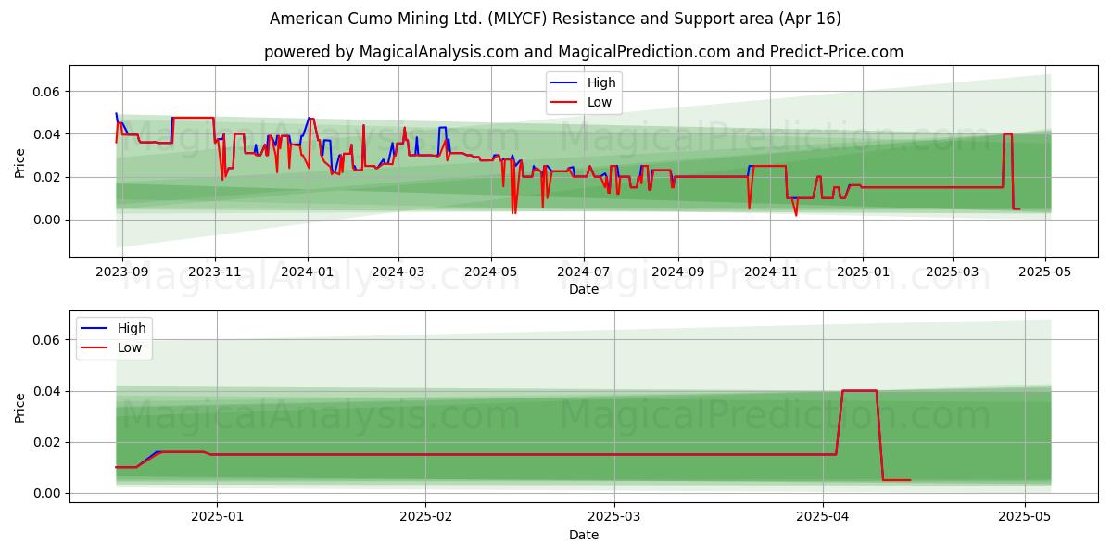
Task: Click 'Low' in the top chart legend
Action: [600, 102]
